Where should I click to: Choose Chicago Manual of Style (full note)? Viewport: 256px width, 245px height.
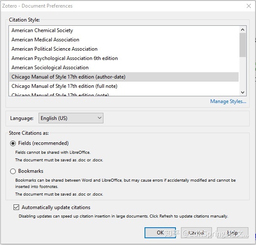click(124, 86)
